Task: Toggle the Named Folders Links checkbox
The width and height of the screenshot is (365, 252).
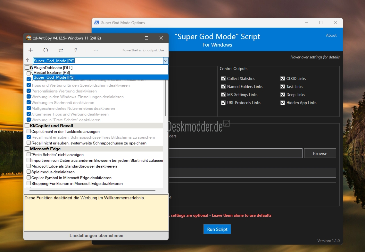Action: coord(223,86)
